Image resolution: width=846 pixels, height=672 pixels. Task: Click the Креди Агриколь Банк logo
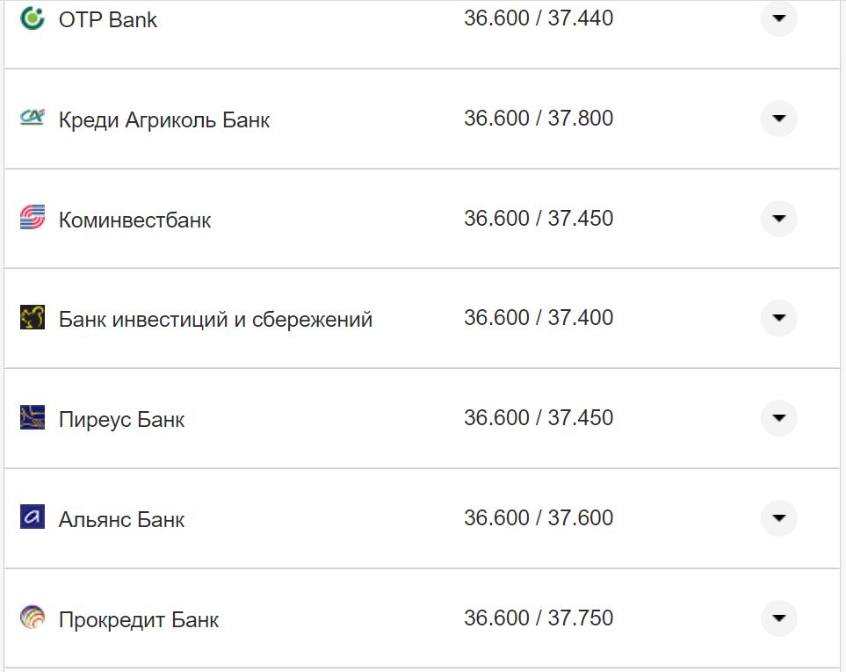[x=33, y=119]
